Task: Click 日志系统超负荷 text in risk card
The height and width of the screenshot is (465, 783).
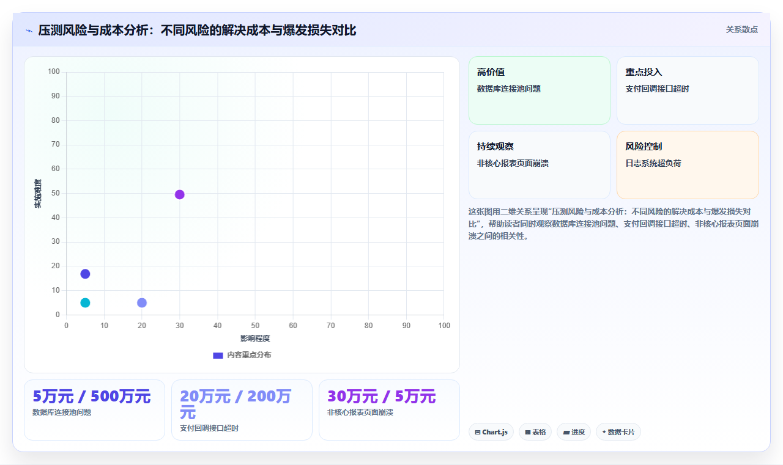Action: point(653,163)
